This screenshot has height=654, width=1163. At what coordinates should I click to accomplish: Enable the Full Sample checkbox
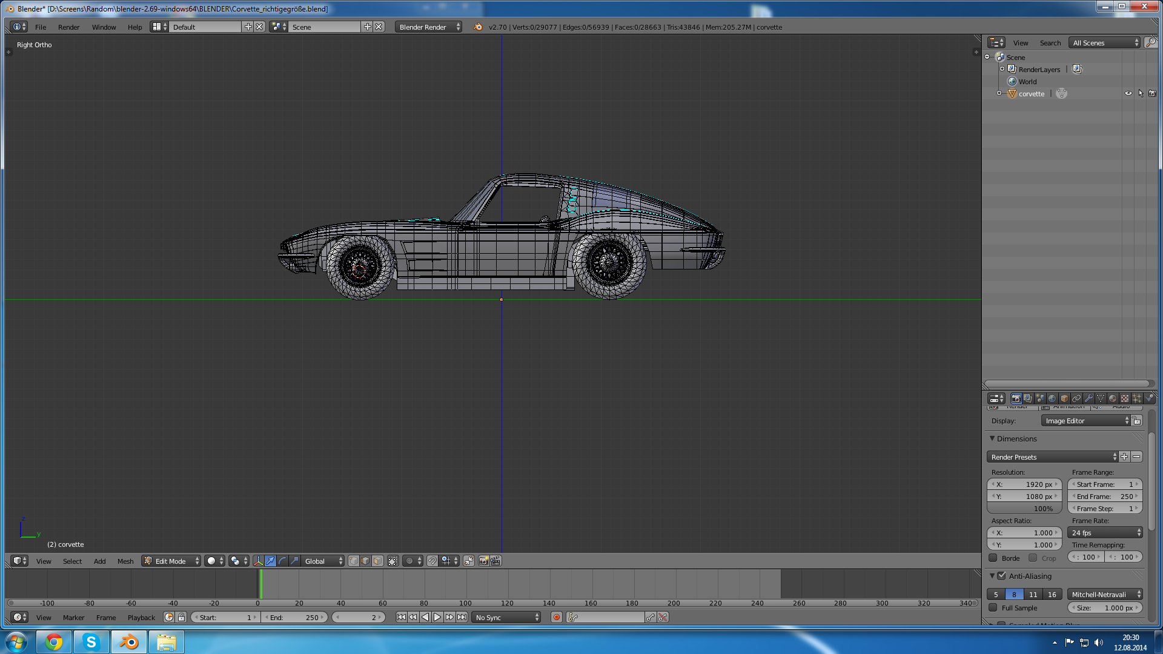click(993, 607)
